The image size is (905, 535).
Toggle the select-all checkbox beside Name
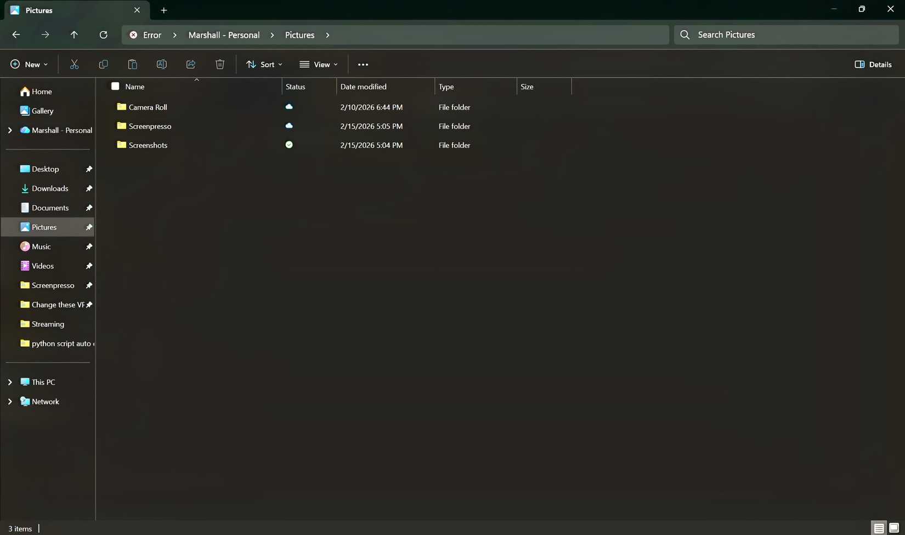point(115,86)
